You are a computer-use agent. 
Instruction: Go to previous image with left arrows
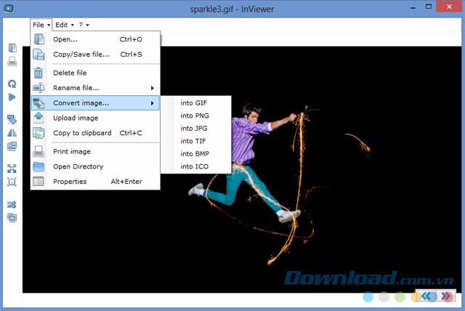point(428,296)
